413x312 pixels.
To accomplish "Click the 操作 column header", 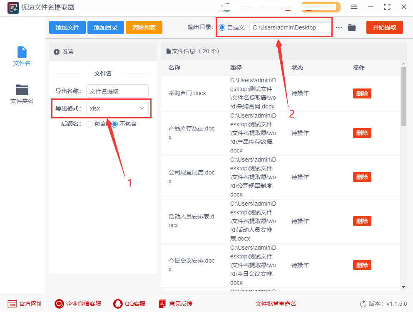I will [359, 68].
